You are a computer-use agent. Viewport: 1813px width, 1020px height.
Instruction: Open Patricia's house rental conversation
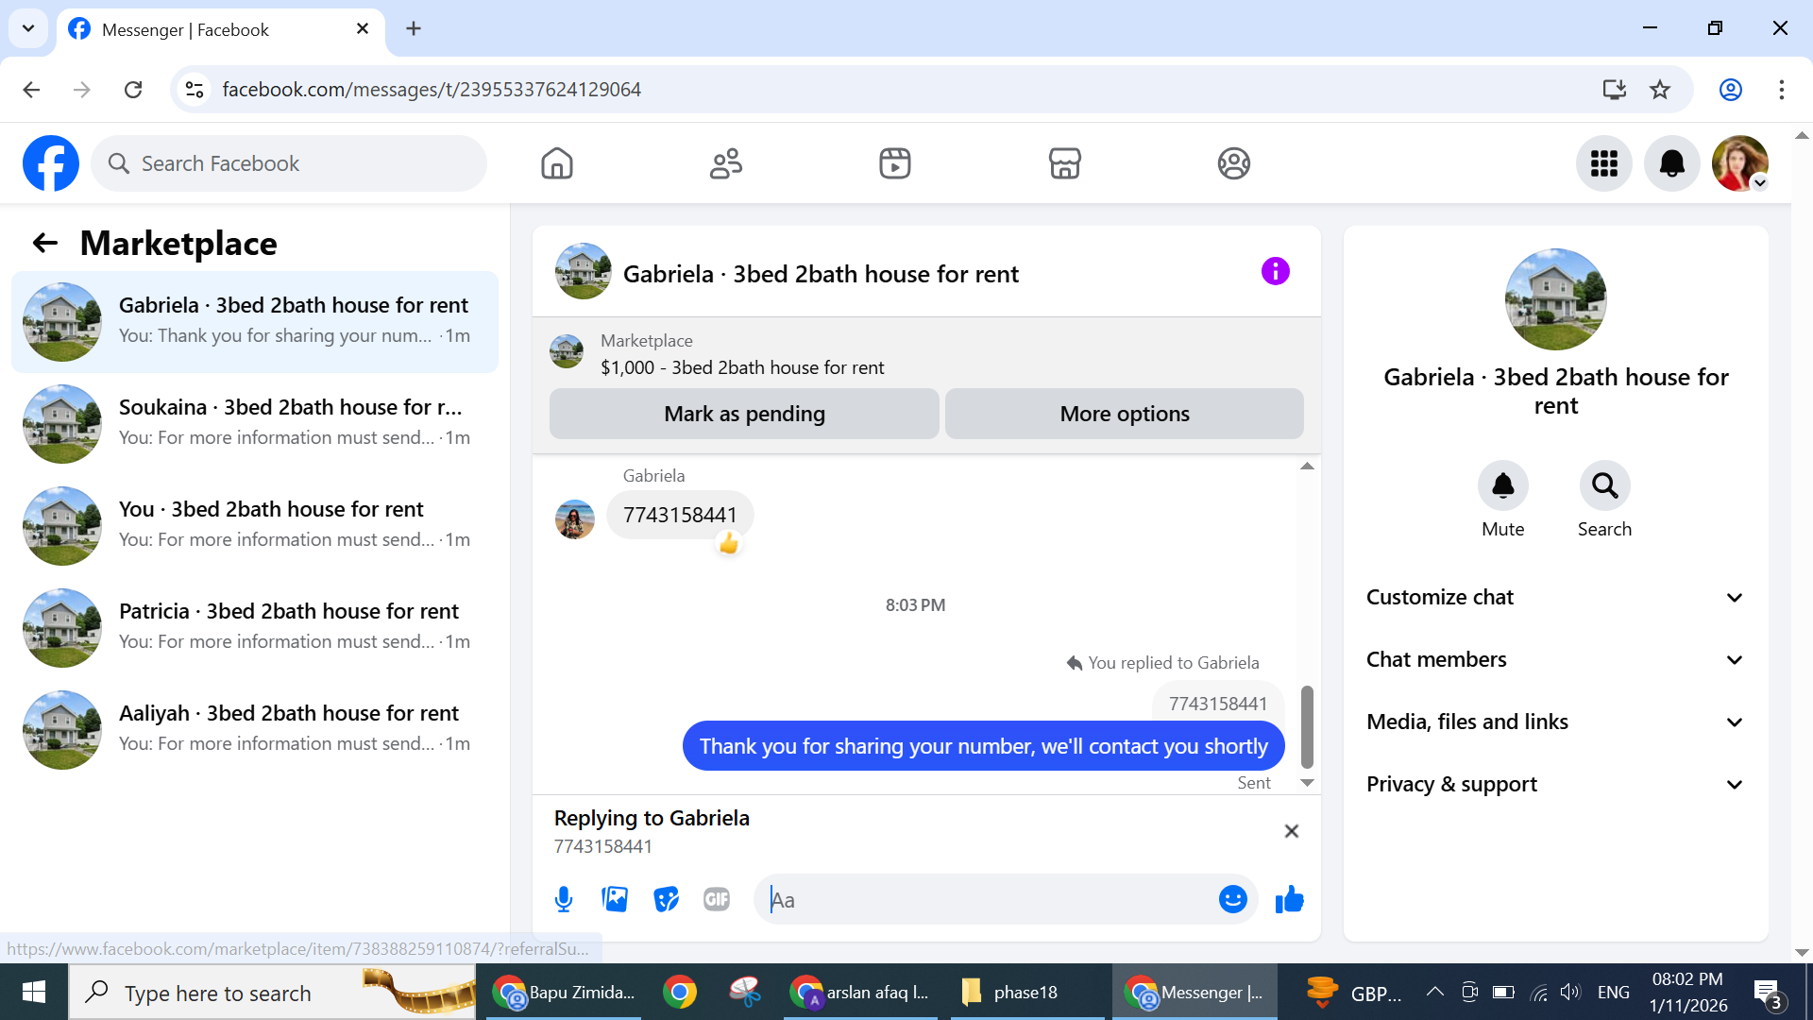tap(255, 627)
